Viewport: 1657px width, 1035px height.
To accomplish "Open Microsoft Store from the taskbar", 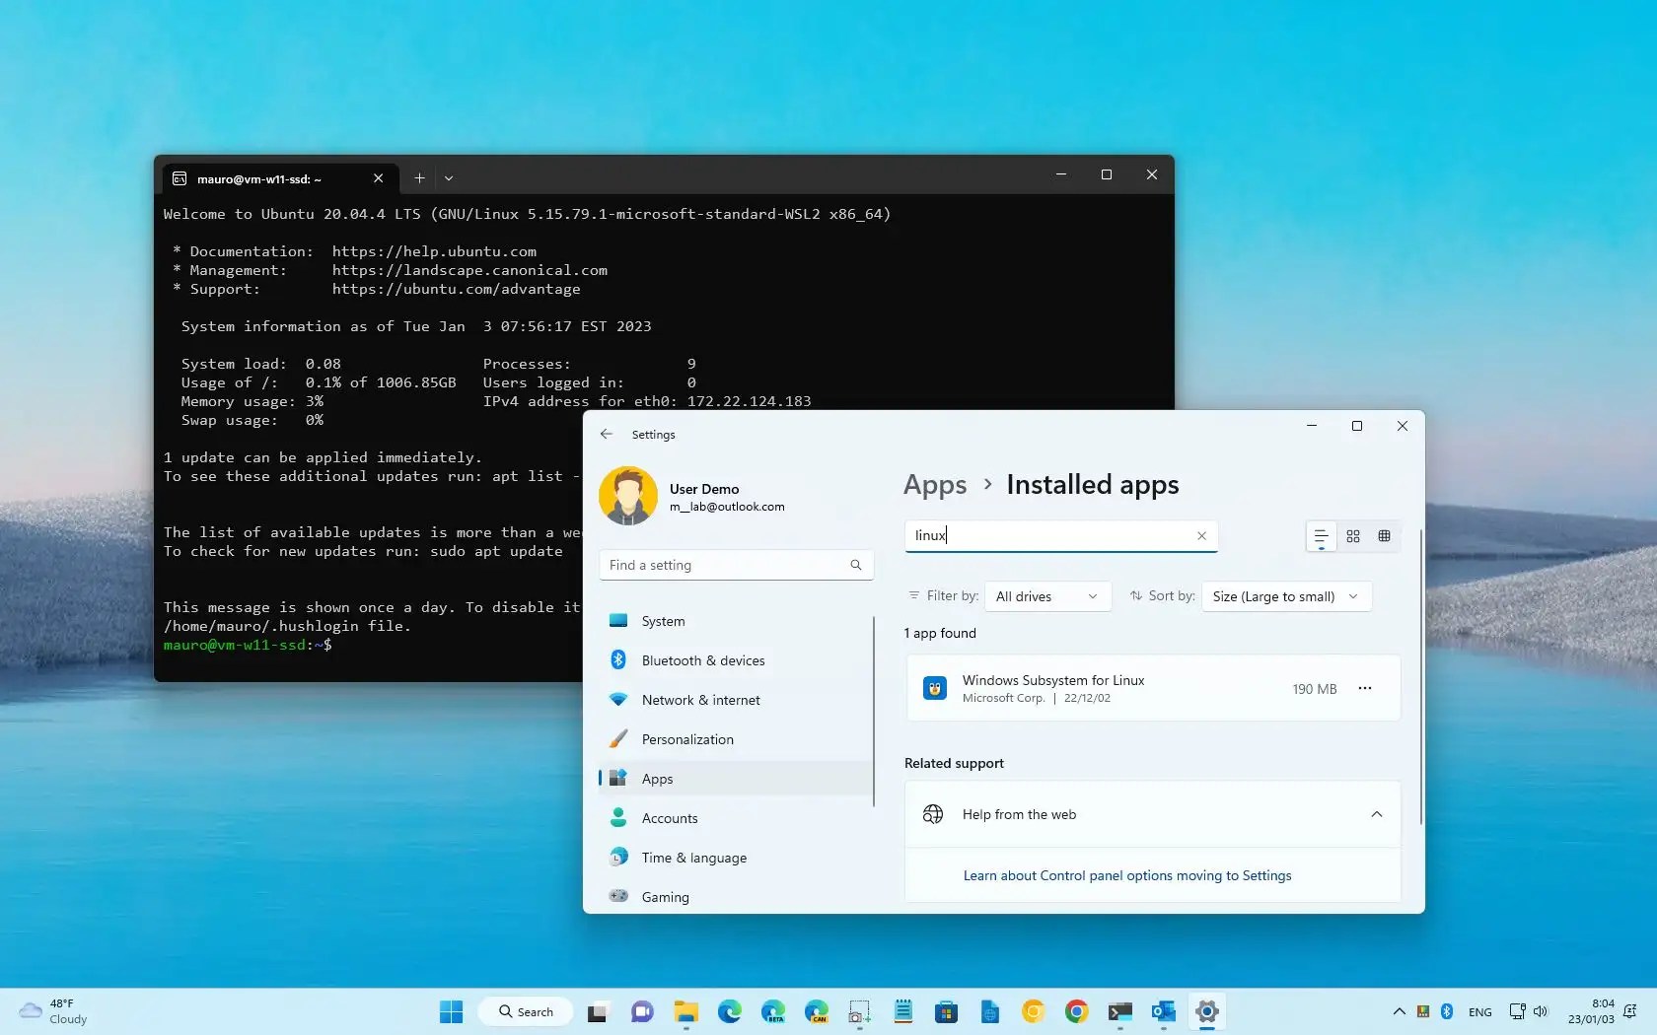I will point(946,1011).
